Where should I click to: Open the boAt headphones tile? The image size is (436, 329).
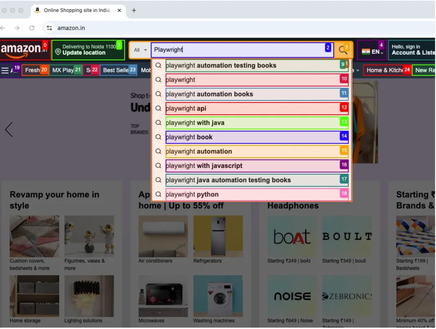click(292, 237)
